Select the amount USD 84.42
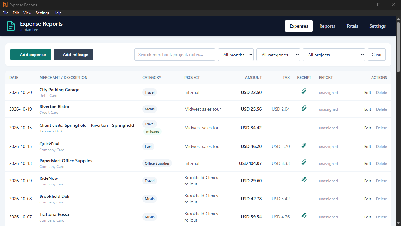401x226 pixels. pos(251,128)
